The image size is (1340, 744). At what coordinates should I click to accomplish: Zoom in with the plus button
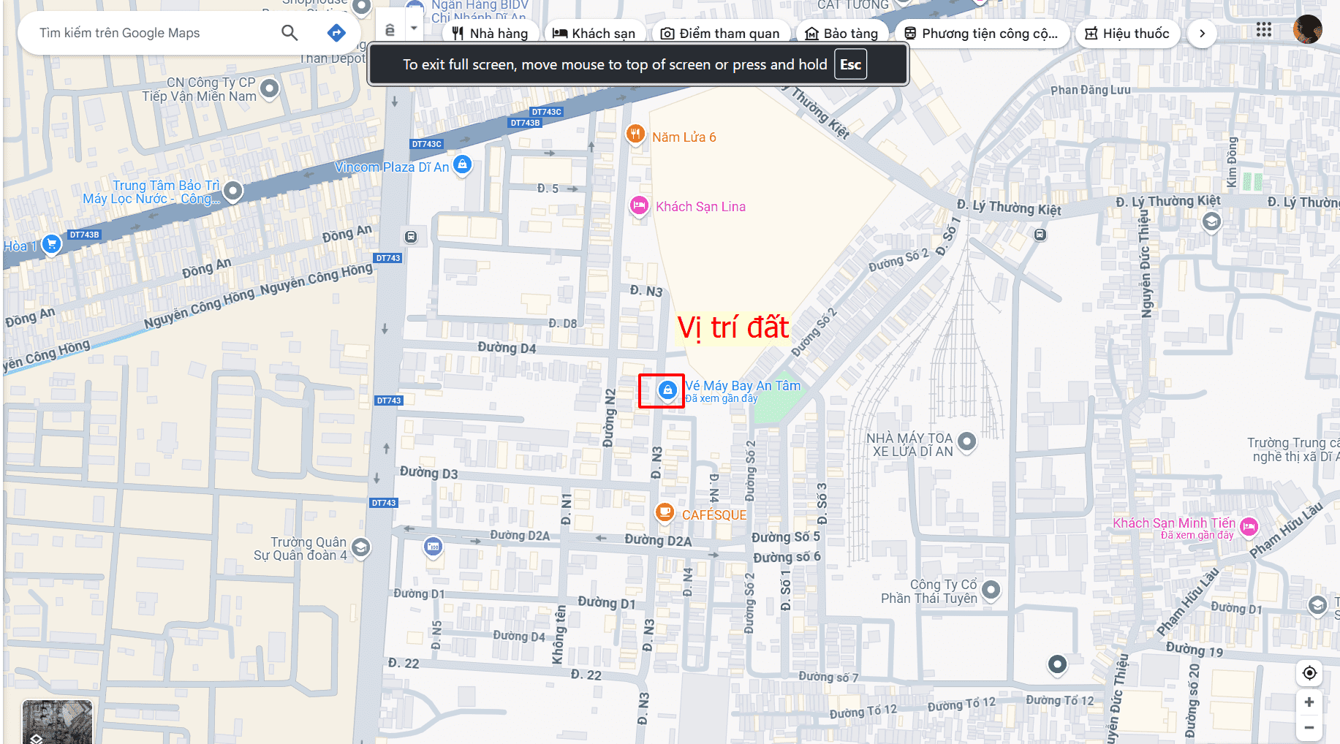1309,702
